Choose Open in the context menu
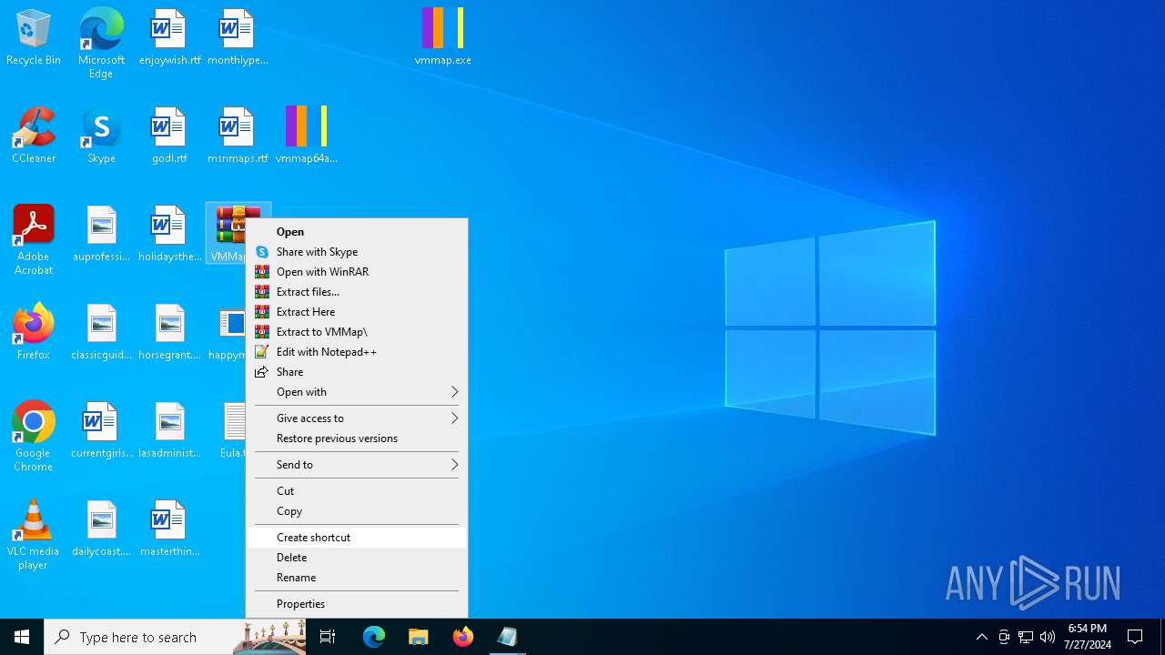The image size is (1165, 655). click(x=357, y=232)
